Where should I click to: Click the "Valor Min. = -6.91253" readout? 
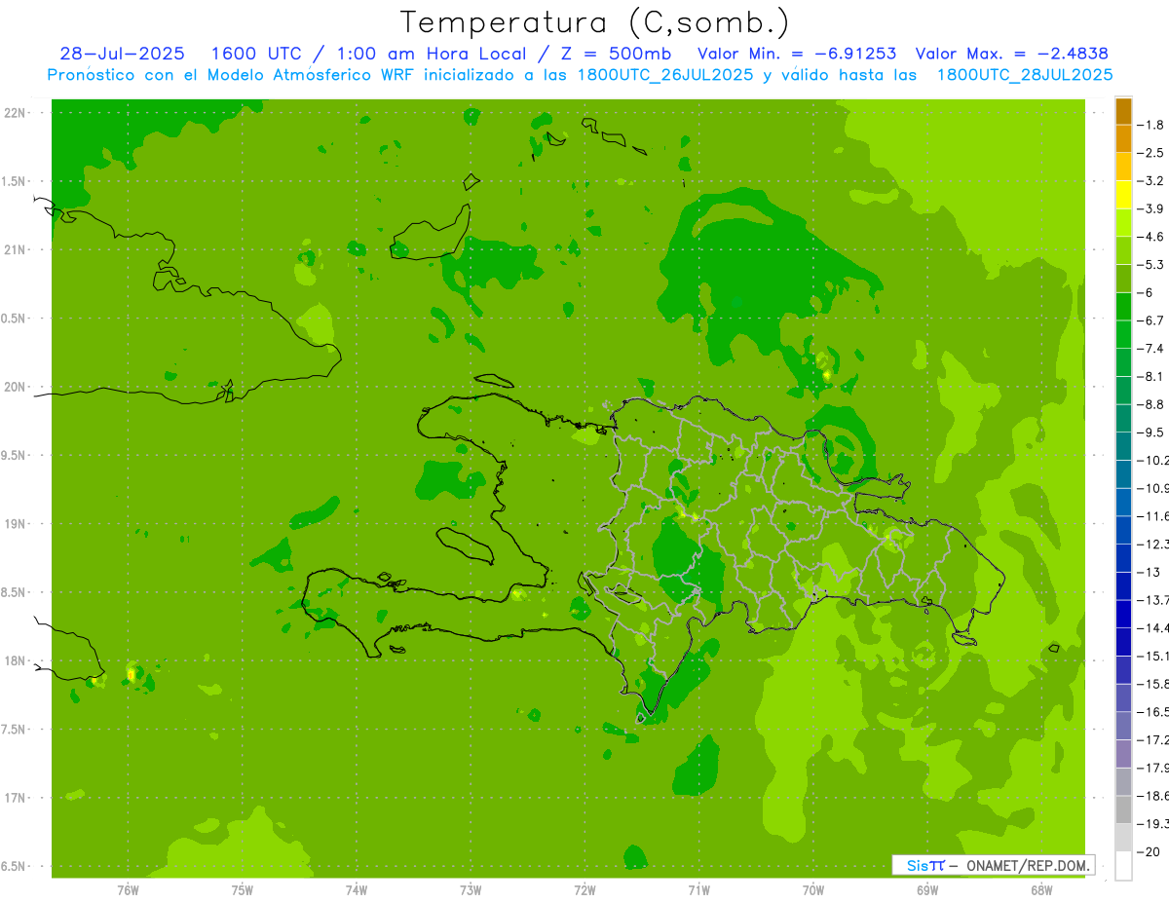[798, 54]
